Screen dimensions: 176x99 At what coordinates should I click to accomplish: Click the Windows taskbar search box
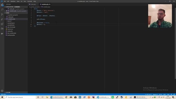coord(20,97)
